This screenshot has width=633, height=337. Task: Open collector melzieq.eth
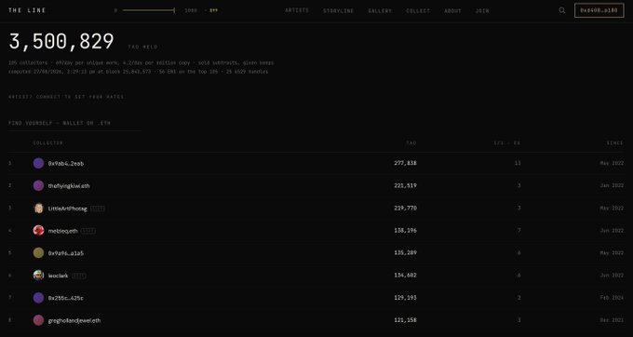(63, 231)
